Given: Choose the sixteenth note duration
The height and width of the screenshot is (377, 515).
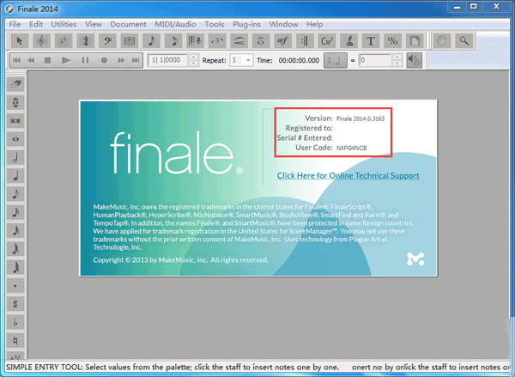Looking at the screenshot, I should [x=15, y=212].
